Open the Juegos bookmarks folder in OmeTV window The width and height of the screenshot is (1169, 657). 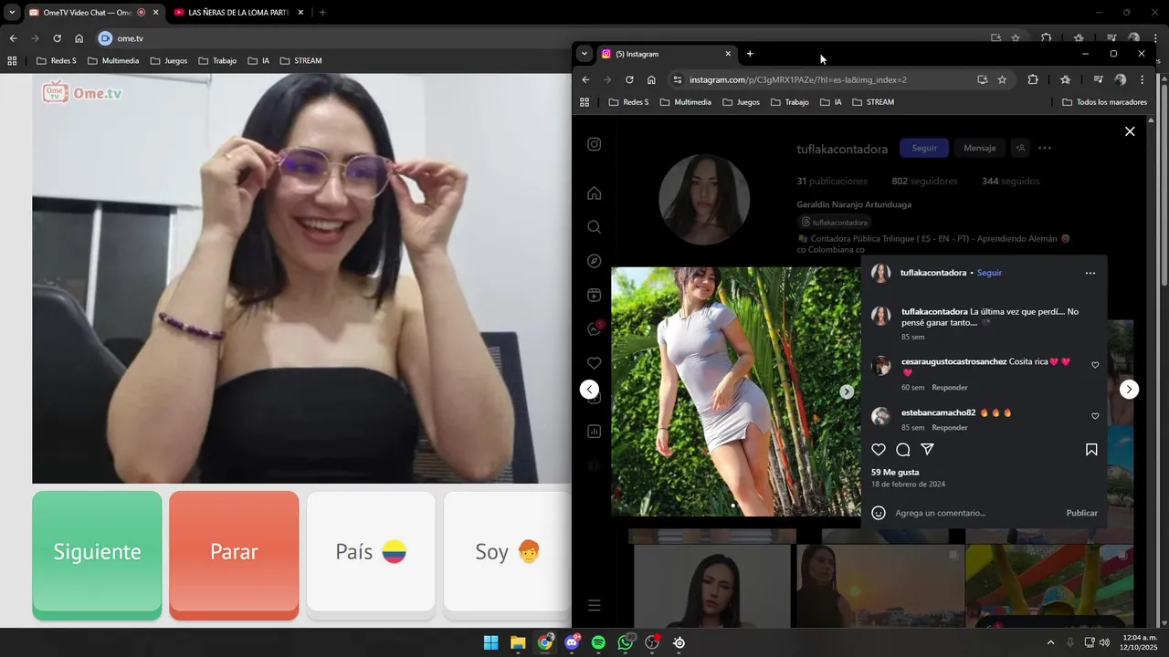(169, 61)
